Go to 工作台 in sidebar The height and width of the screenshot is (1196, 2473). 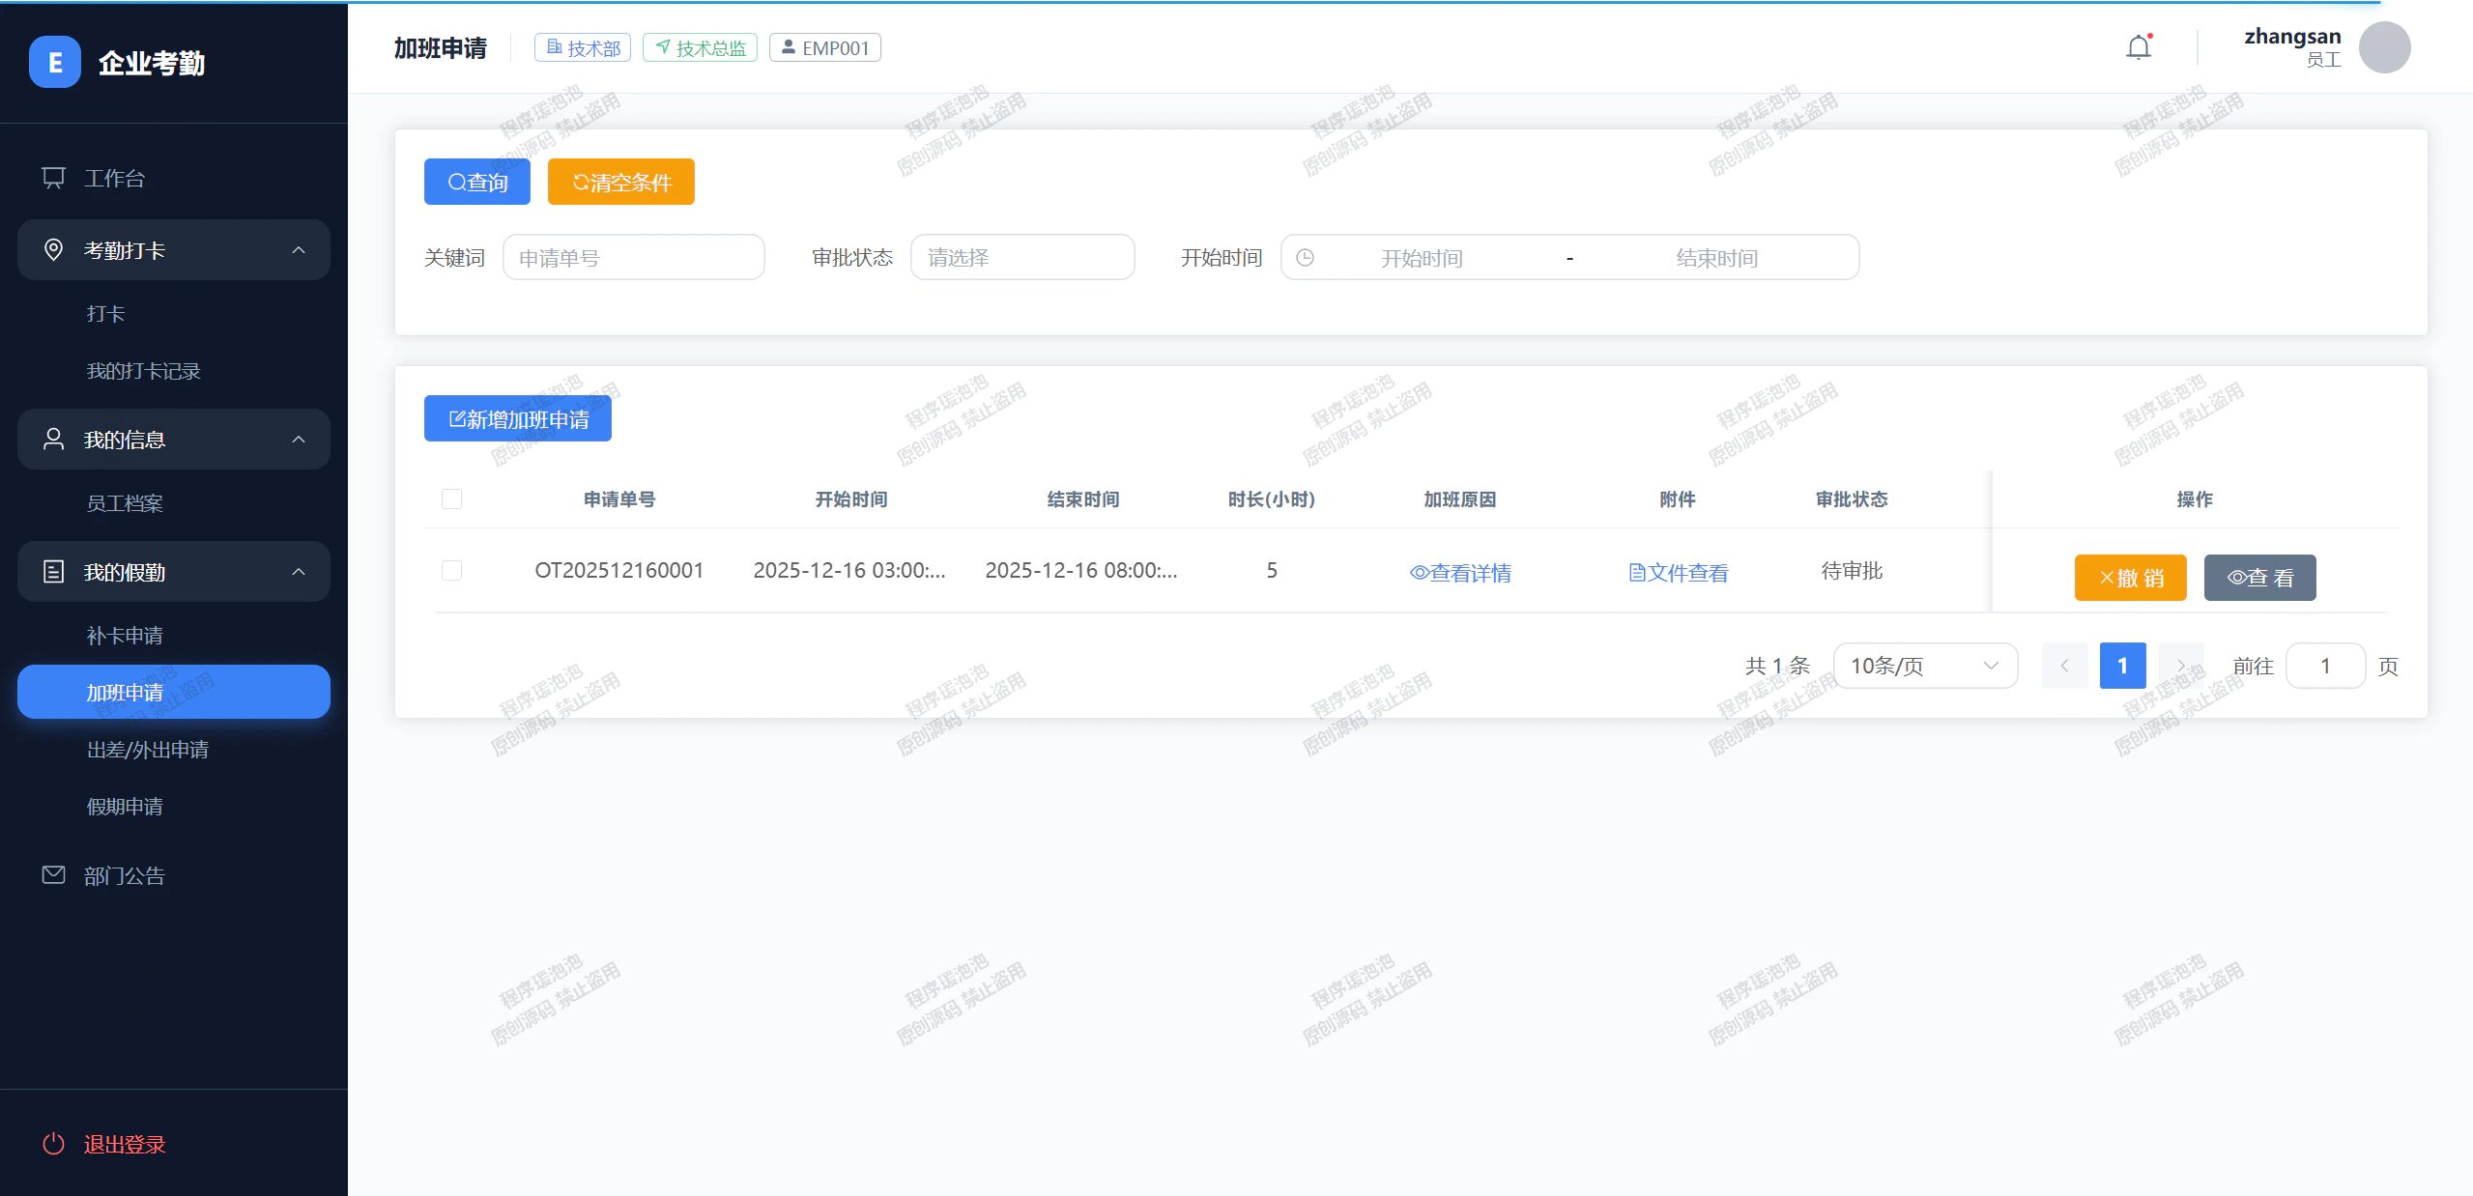pos(174,178)
